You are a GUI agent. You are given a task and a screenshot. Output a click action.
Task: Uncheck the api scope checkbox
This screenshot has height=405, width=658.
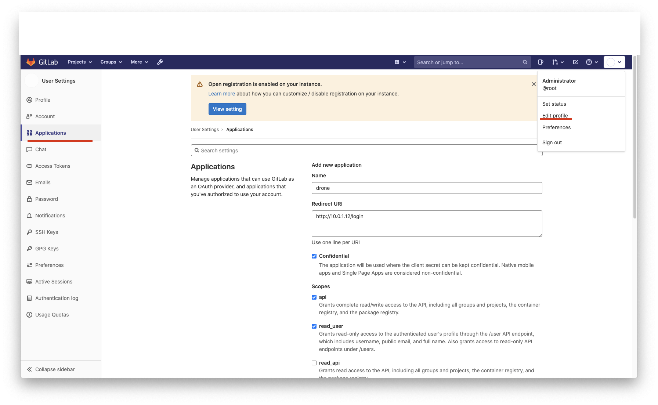[x=314, y=297]
